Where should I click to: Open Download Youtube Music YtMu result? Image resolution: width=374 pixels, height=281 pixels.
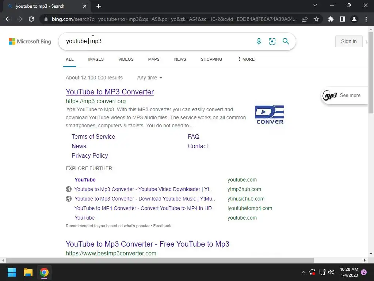tap(145, 199)
